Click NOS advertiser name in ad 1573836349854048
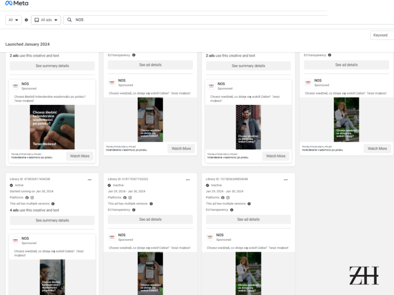The height and width of the screenshot is (295, 394). coord(220,235)
